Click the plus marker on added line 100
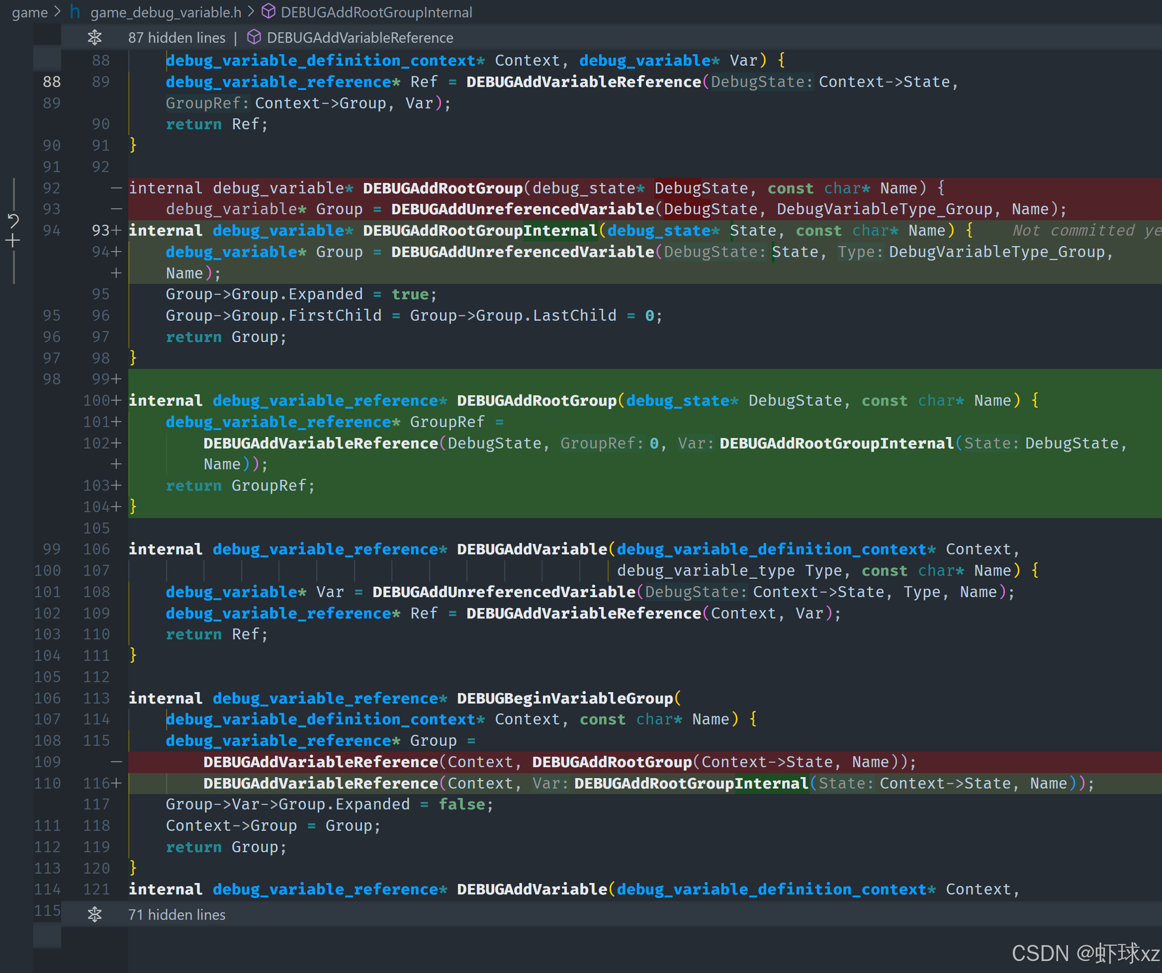 116,400
